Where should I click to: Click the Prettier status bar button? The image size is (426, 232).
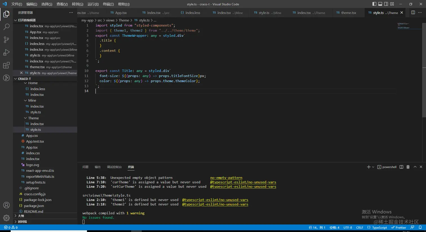coord(398,228)
